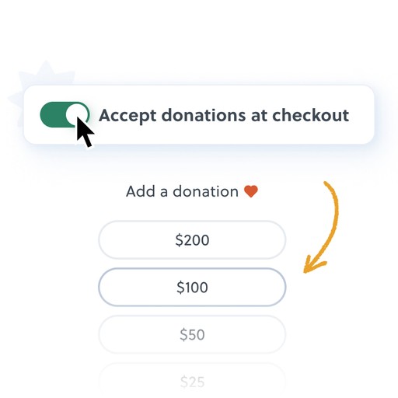Pick the $50 donation amount

click(192, 334)
